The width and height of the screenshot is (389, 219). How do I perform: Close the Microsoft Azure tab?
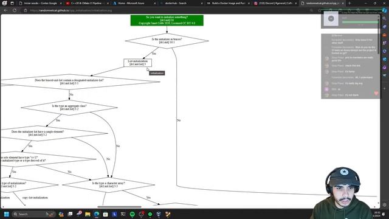(x=155, y=4)
